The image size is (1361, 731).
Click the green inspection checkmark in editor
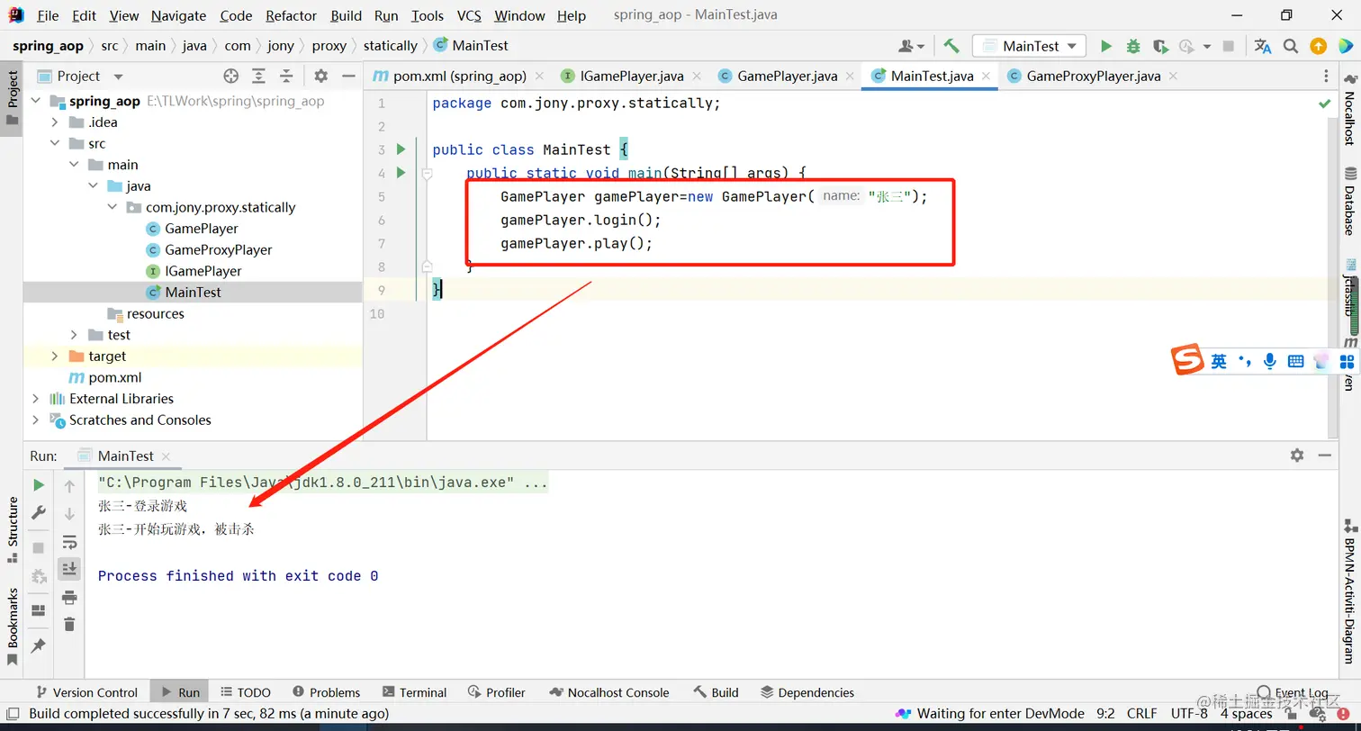[x=1324, y=104]
